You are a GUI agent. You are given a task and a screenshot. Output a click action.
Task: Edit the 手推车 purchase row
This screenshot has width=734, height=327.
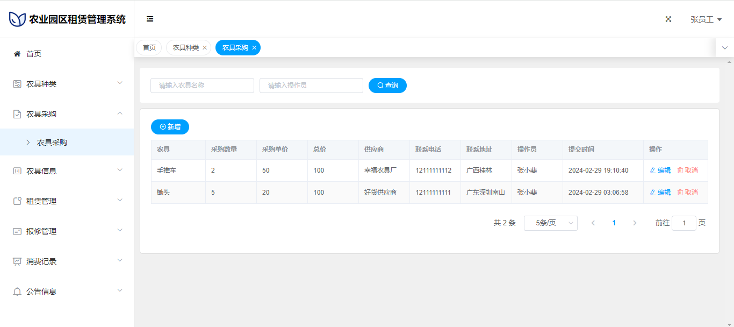(660, 170)
